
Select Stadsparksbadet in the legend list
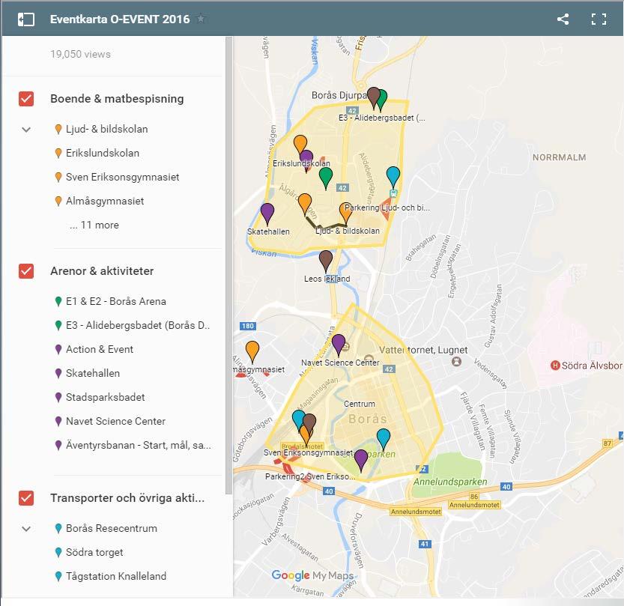click(x=105, y=397)
